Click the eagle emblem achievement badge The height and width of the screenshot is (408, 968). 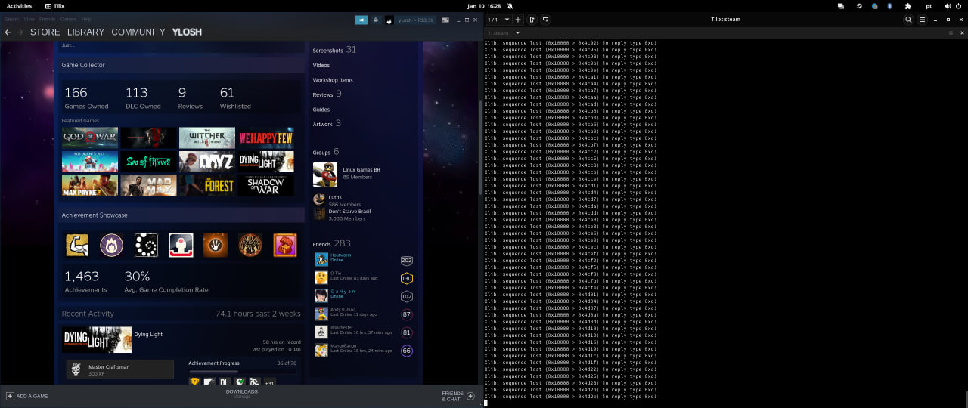coord(250,245)
